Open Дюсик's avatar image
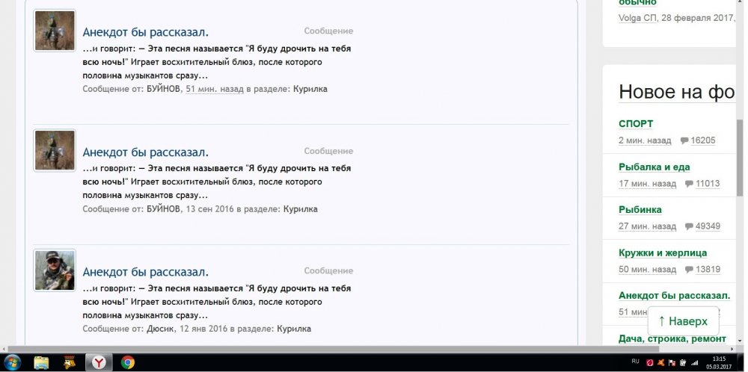Screen dimensions: 748x372 tap(55, 270)
